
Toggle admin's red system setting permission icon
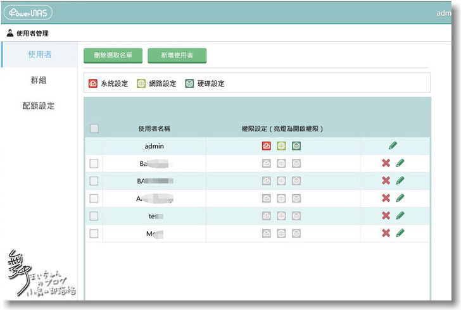(267, 146)
